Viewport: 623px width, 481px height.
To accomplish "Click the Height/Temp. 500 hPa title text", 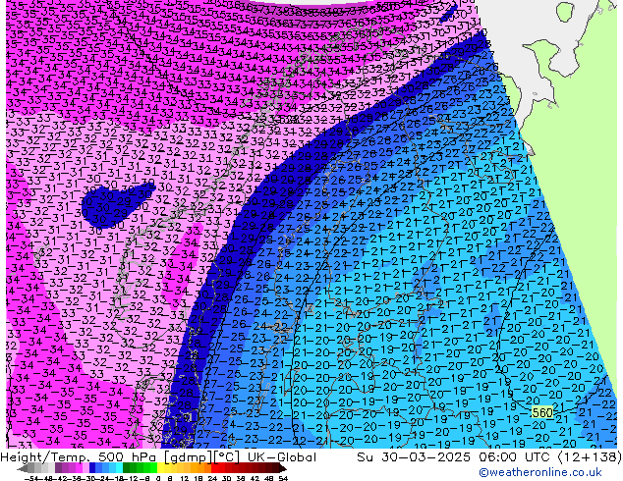I will 81,457.
